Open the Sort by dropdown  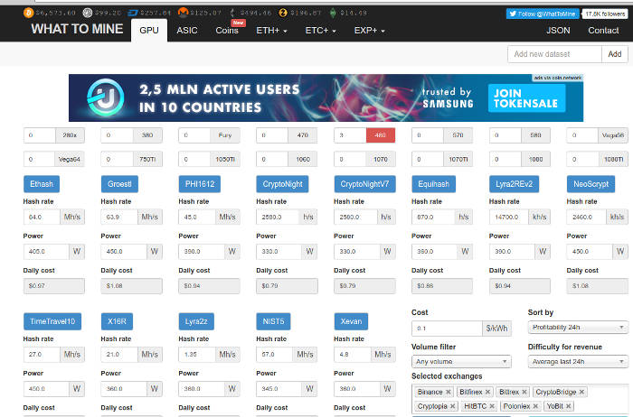(577, 327)
